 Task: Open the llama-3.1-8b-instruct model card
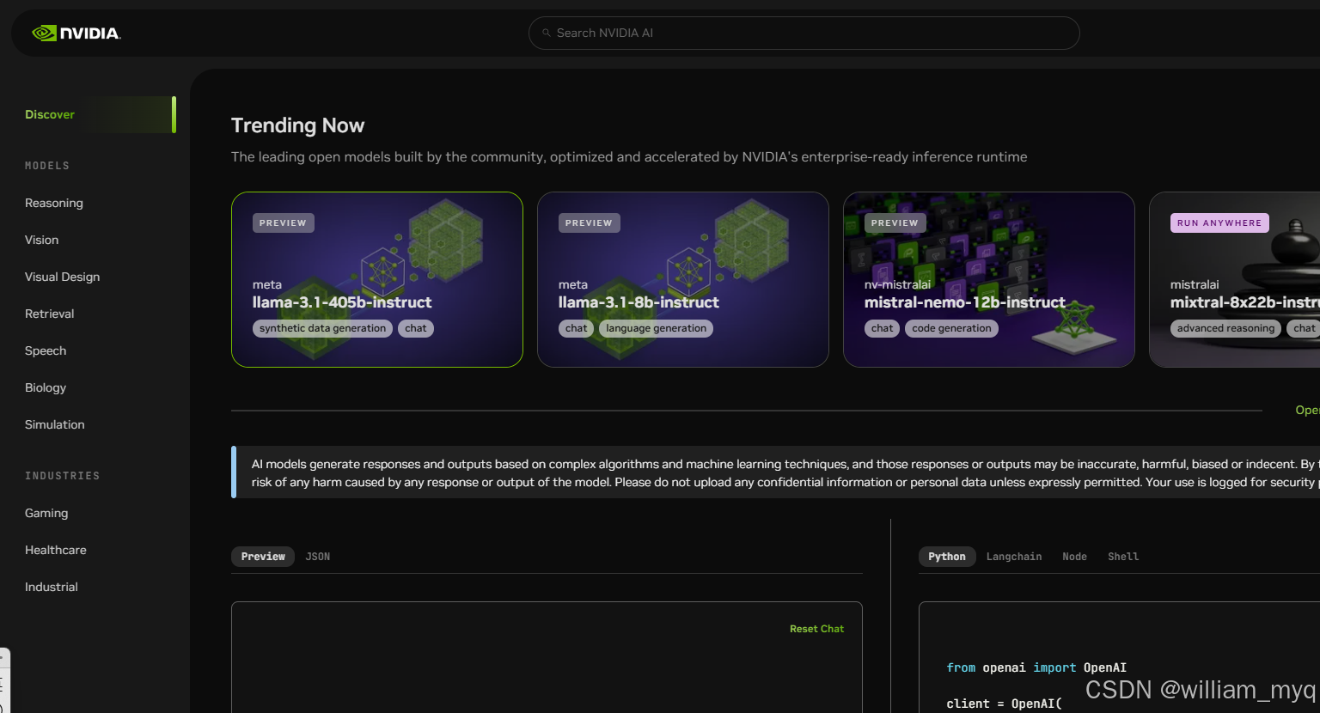[683, 279]
